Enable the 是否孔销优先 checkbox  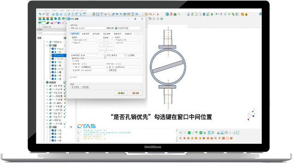pos(105,55)
